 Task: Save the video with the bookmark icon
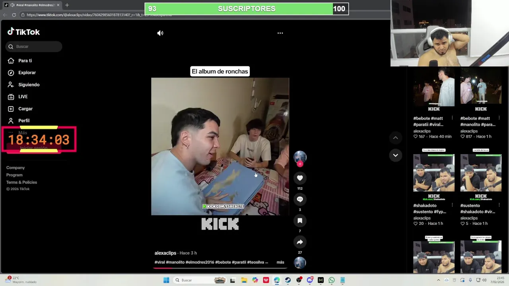click(300, 220)
